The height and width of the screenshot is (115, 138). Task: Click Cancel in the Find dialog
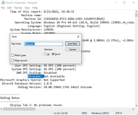point(72,49)
